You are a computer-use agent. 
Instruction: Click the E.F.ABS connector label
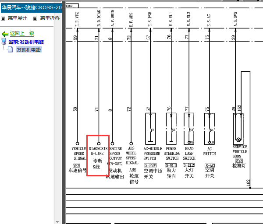(131, 20)
